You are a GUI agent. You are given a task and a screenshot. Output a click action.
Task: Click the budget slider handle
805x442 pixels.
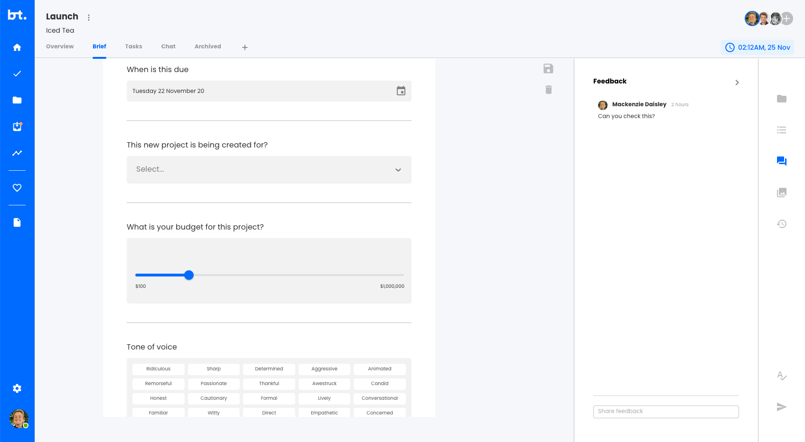[189, 275]
